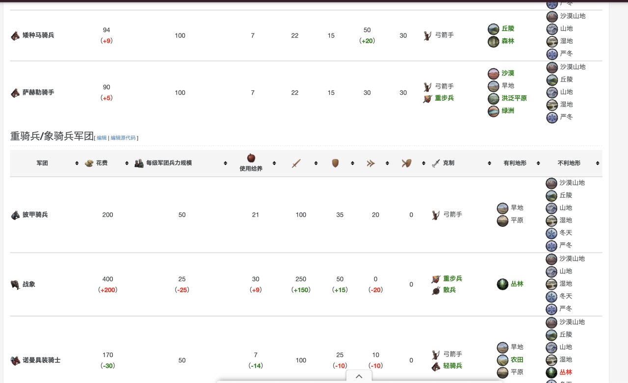Open the 洪泛平原 floodplains link

(514, 98)
